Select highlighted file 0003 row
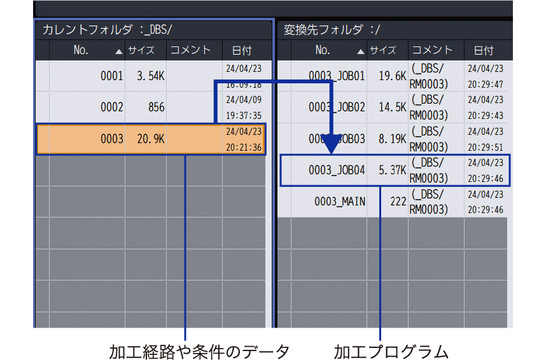Screen dimensions: 546x360 (151, 139)
